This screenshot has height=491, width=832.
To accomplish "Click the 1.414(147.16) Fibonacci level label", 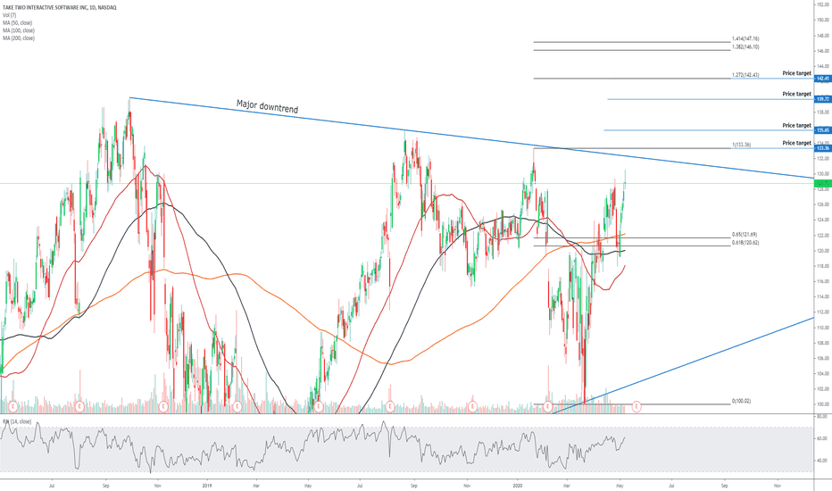I will click(745, 38).
